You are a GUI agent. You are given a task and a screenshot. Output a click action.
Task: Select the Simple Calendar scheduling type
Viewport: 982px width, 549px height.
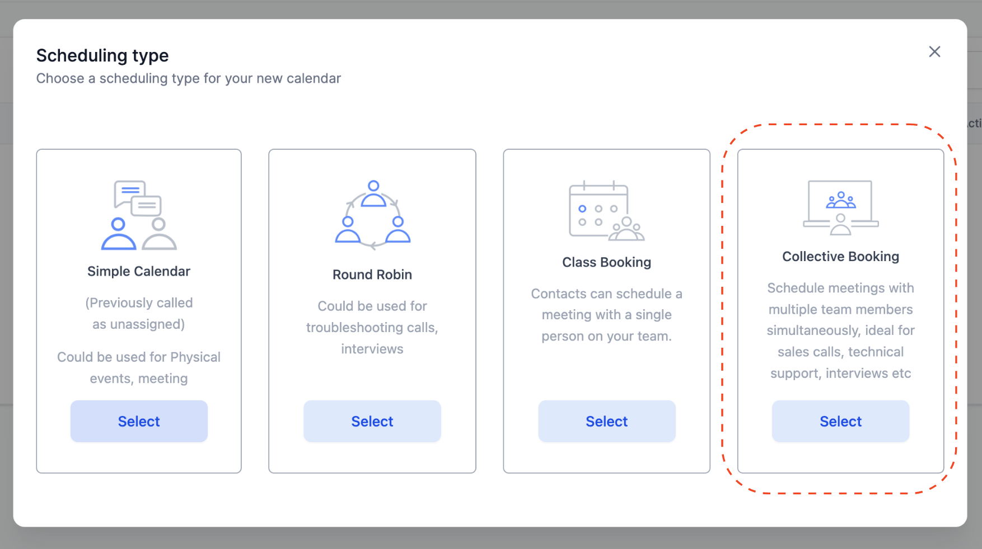139,421
